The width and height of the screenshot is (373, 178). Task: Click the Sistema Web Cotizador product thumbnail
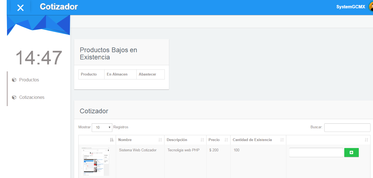click(x=95, y=162)
